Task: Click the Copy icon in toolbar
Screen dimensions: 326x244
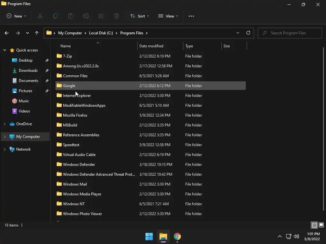Action: click(55, 16)
